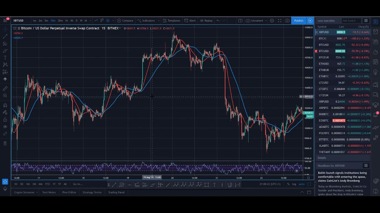Open watchlist list options icon
Screen dimensions: 380x213
[x=366, y=21]
